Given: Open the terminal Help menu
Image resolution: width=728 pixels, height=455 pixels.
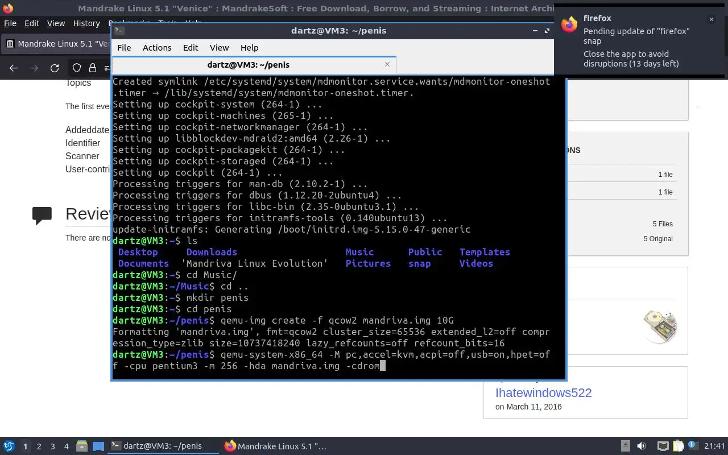Looking at the screenshot, I should (249, 48).
